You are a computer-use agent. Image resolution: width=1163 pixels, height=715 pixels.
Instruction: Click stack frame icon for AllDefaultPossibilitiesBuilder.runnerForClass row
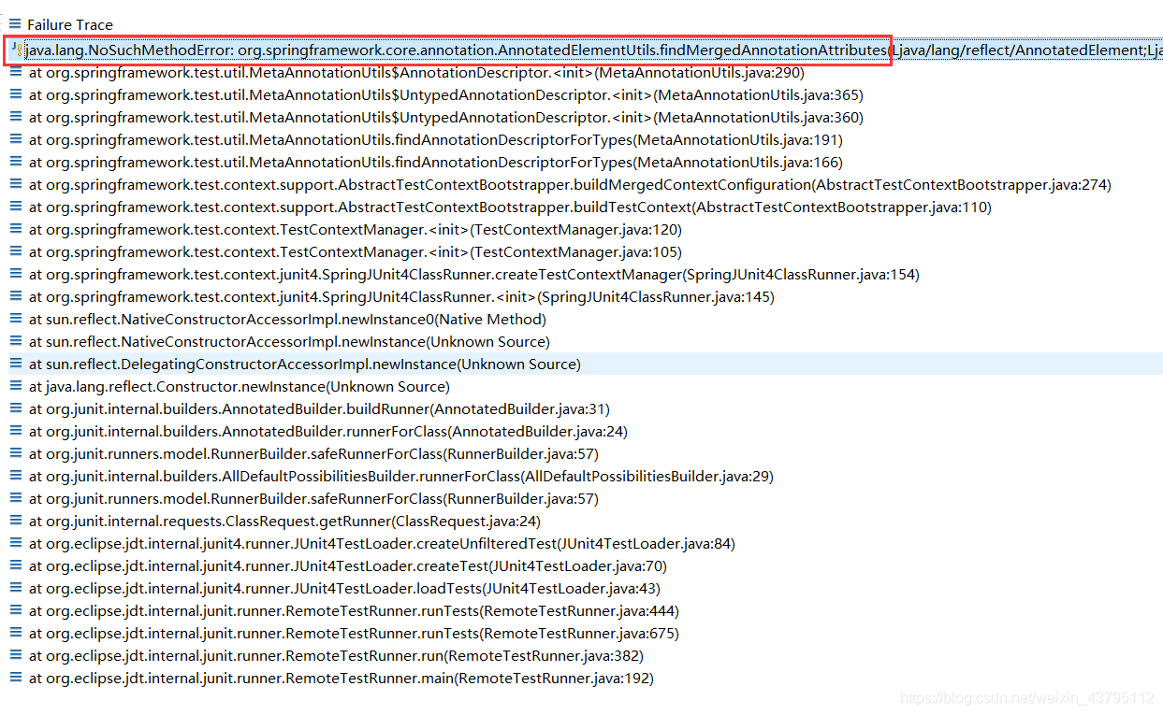click(x=15, y=476)
